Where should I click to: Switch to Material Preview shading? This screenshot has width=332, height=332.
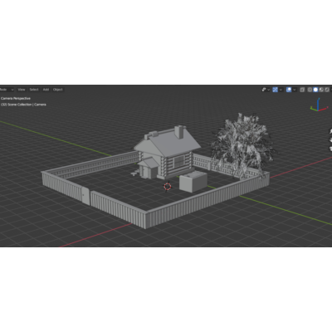click(x=321, y=90)
